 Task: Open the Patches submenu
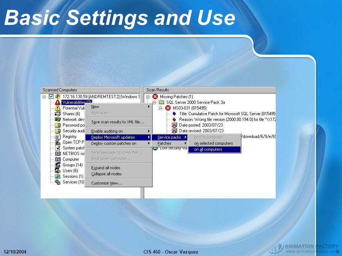(170, 143)
